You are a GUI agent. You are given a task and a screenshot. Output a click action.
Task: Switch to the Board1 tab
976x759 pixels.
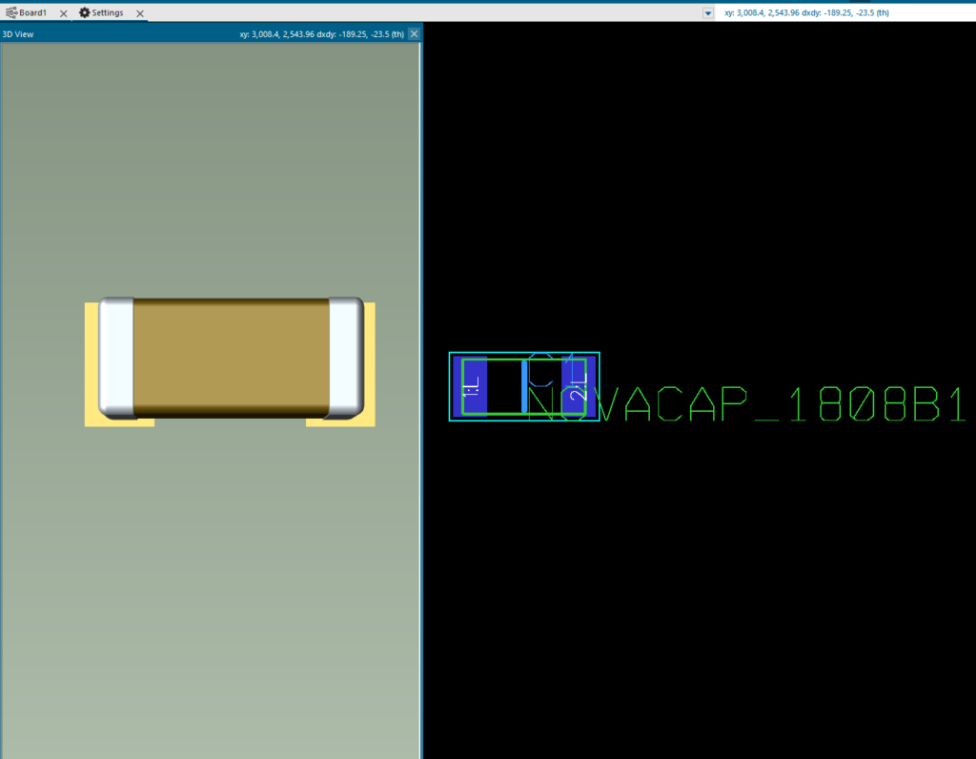[x=32, y=13]
